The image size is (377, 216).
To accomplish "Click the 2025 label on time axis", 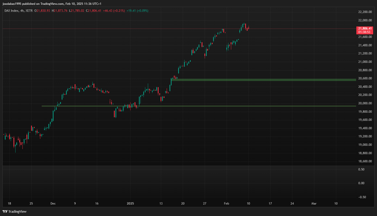I will pos(130,204).
